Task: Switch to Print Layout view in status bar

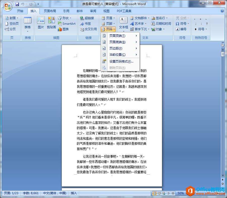Action: point(155,193)
